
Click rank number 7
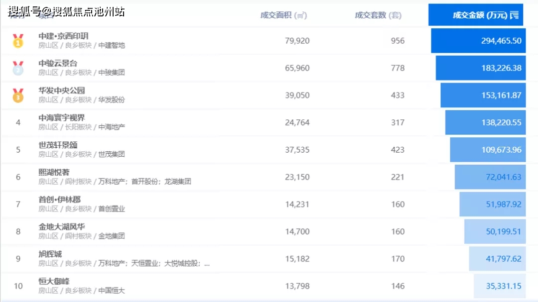tap(18, 204)
